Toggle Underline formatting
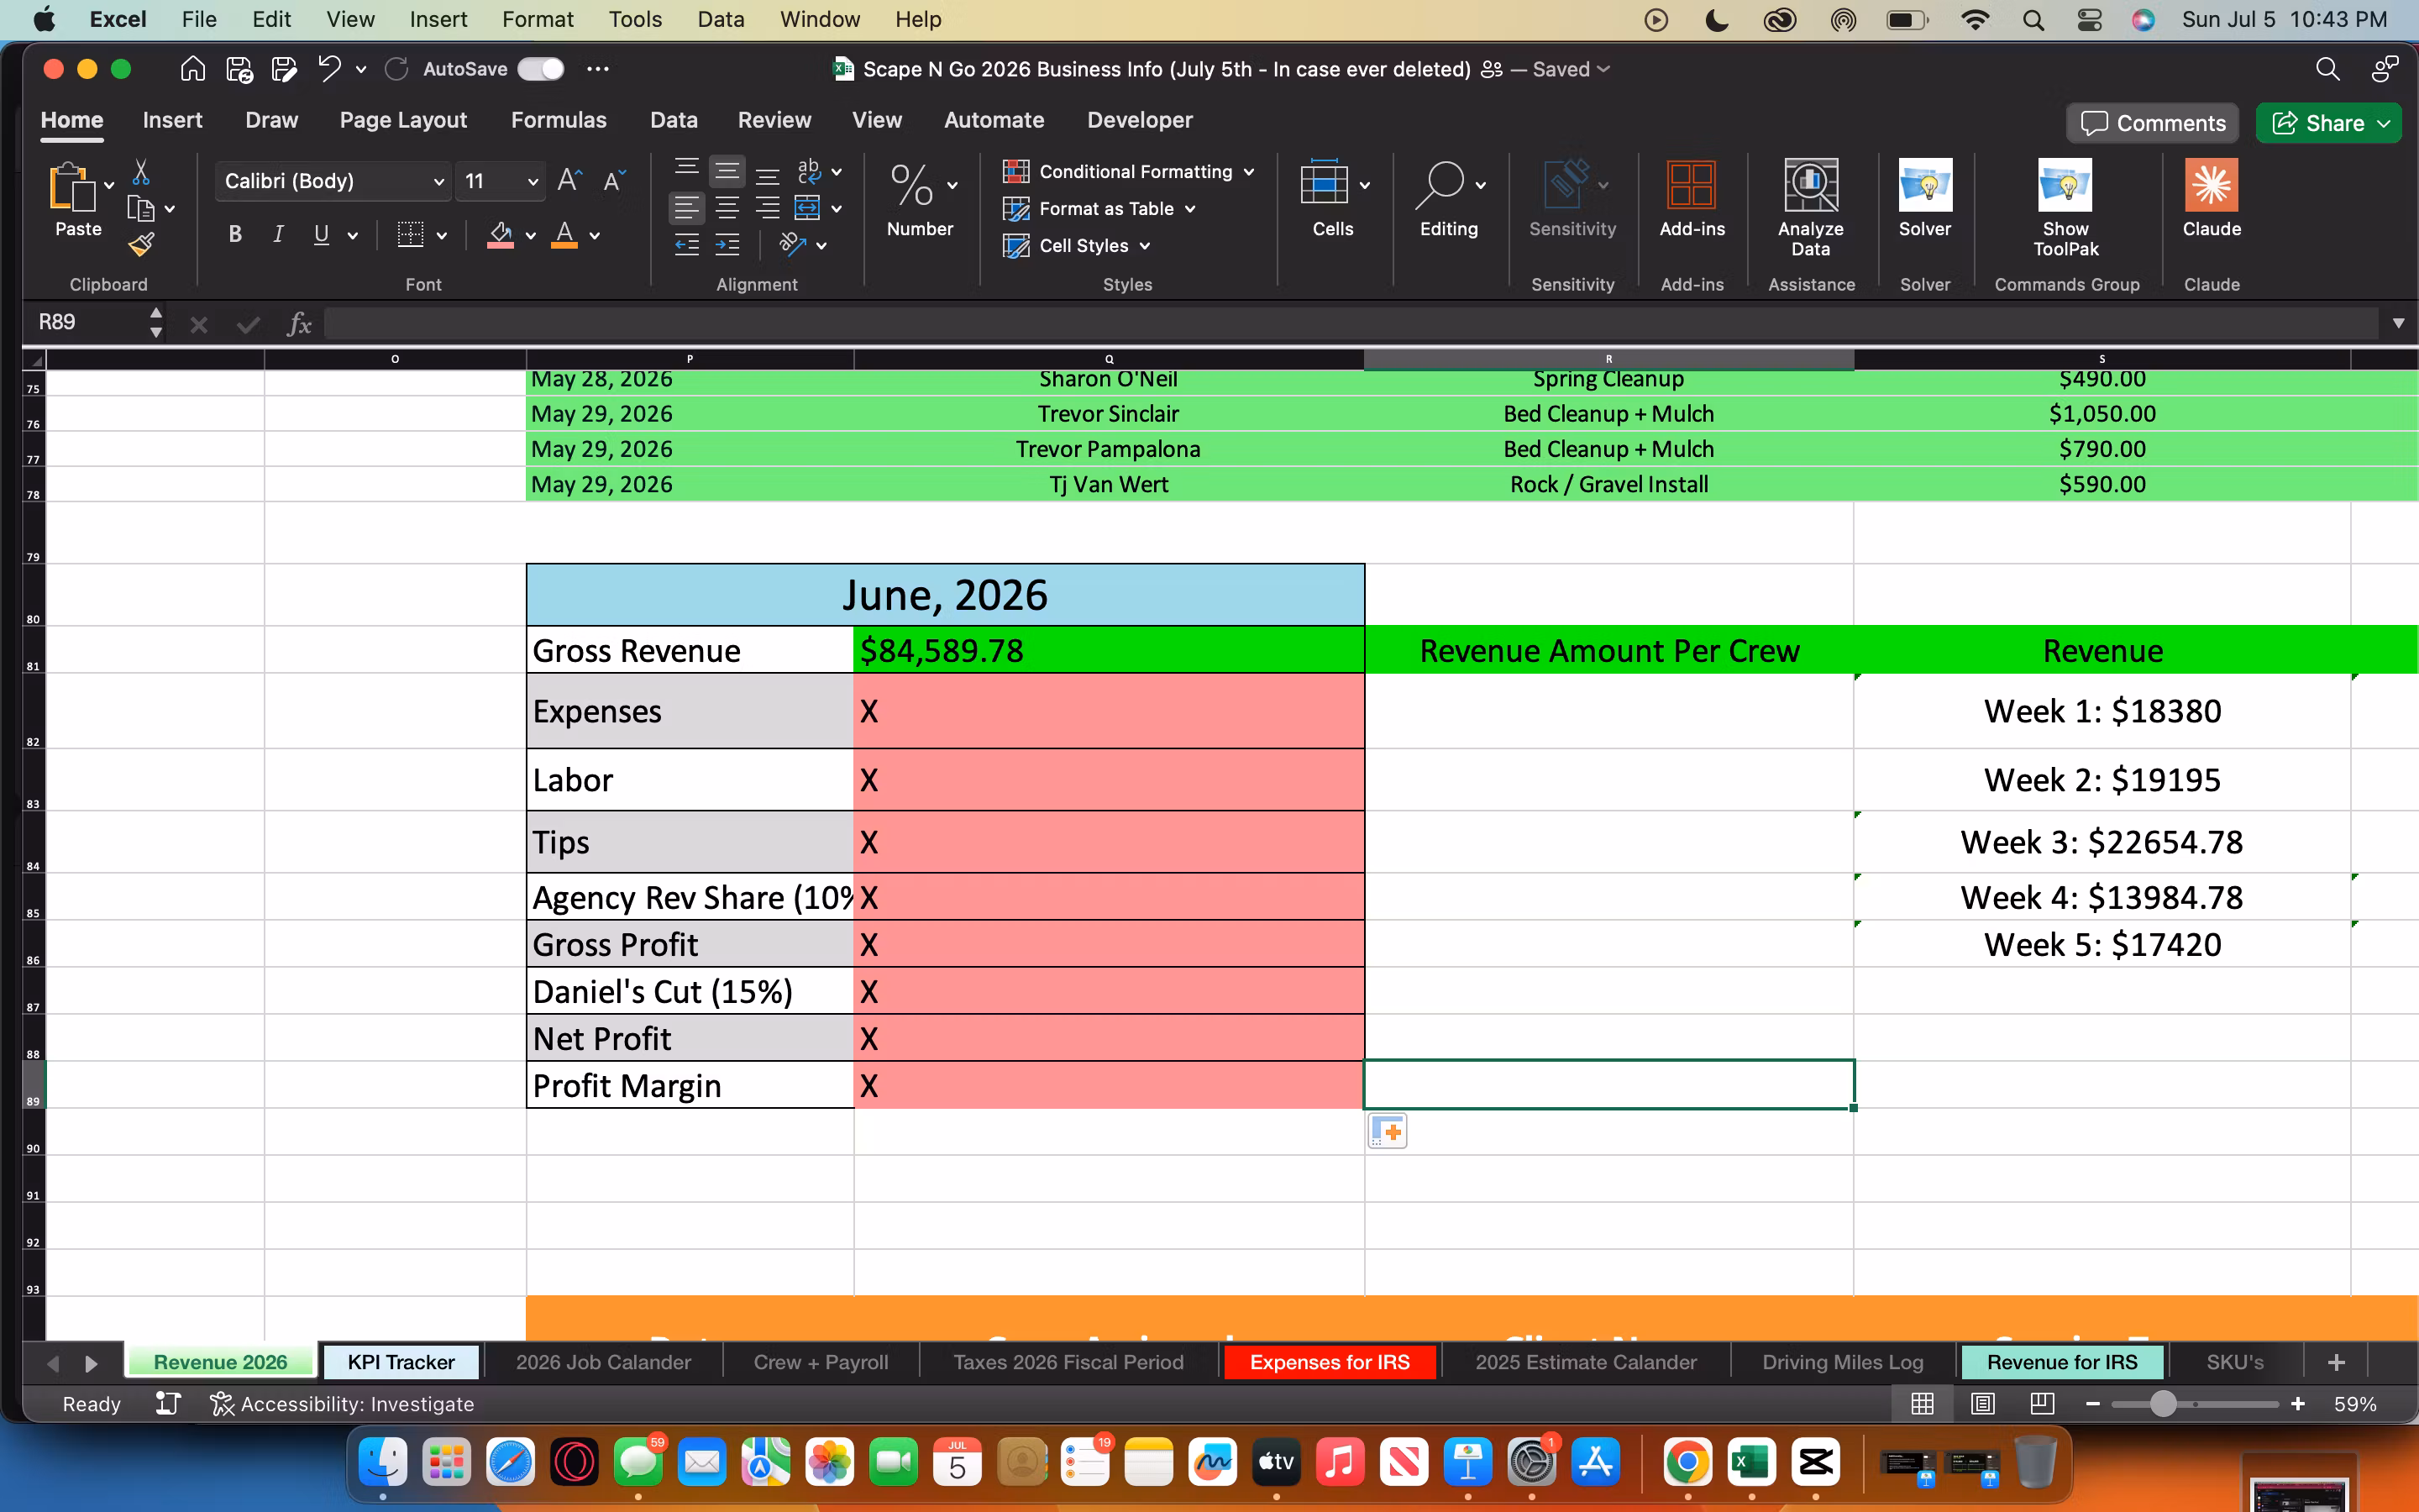 point(321,235)
